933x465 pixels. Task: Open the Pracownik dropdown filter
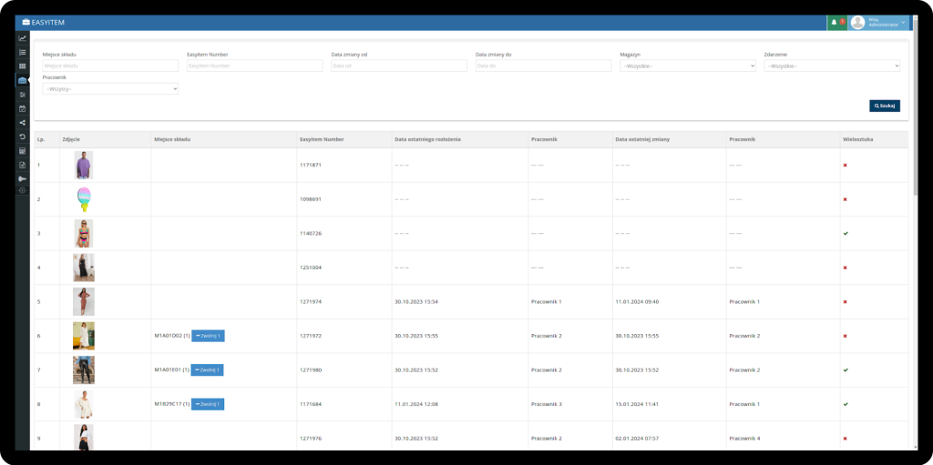coord(110,88)
